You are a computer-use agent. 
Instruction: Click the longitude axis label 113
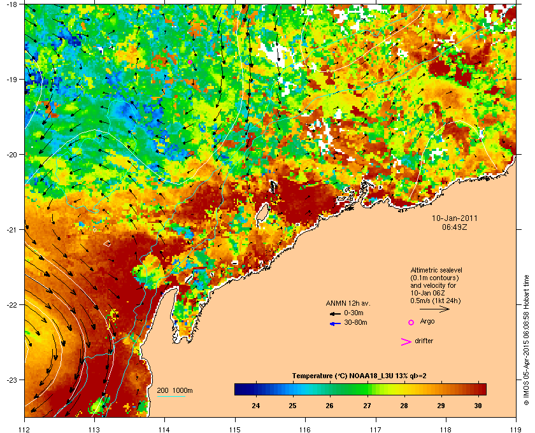pyautogui.click(x=94, y=429)
